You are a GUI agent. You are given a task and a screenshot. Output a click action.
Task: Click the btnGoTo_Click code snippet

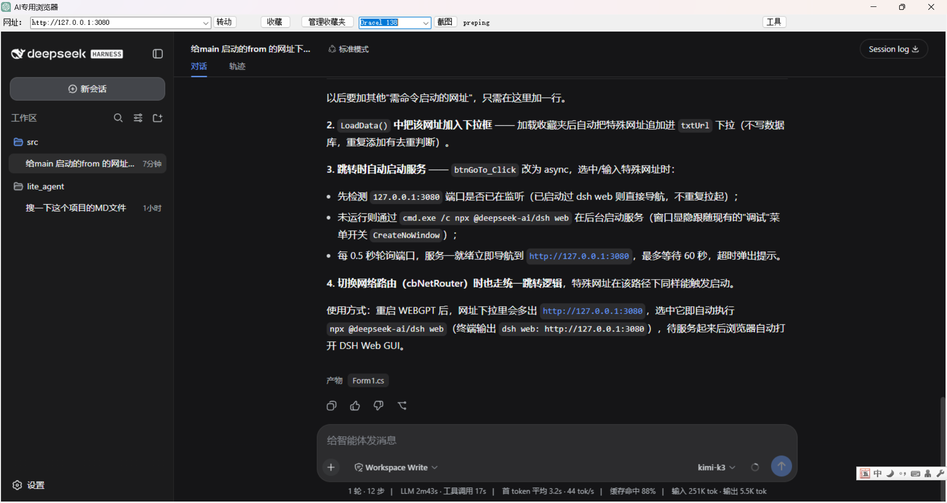point(485,170)
